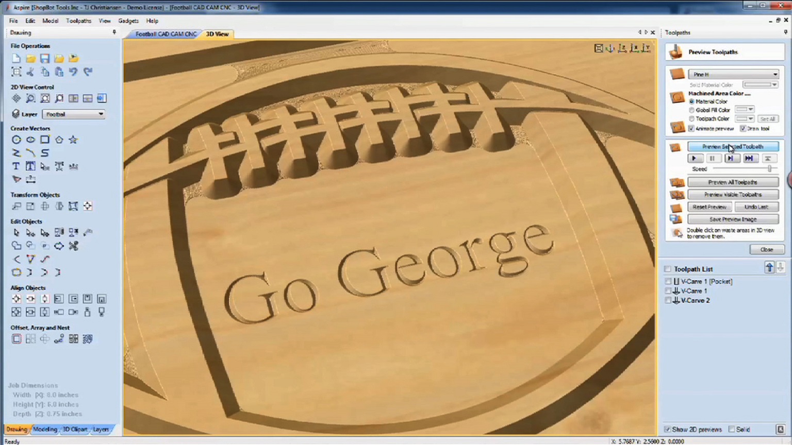
Task: Select the Global Fill Color radio button
Action: tap(692, 110)
